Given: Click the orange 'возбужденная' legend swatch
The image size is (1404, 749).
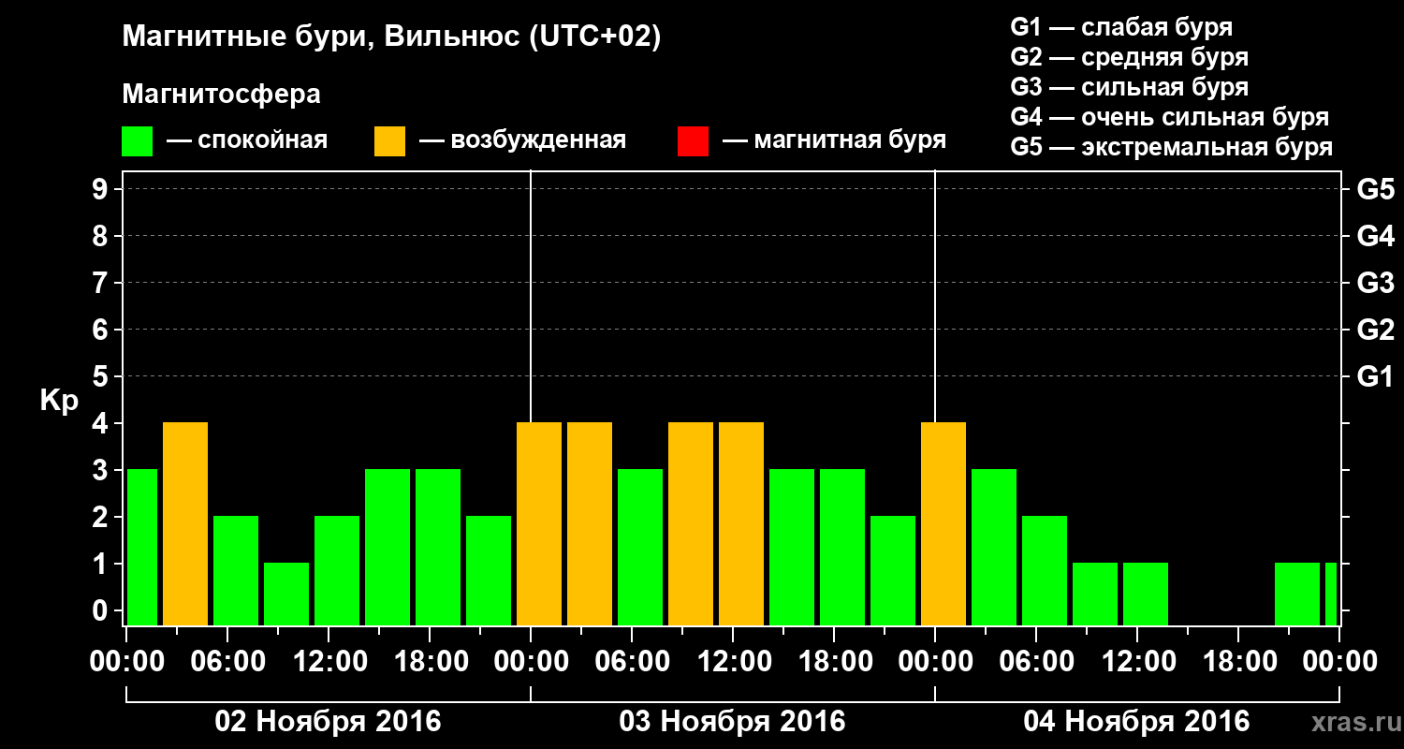Looking at the screenshot, I should [x=389, y=141].
